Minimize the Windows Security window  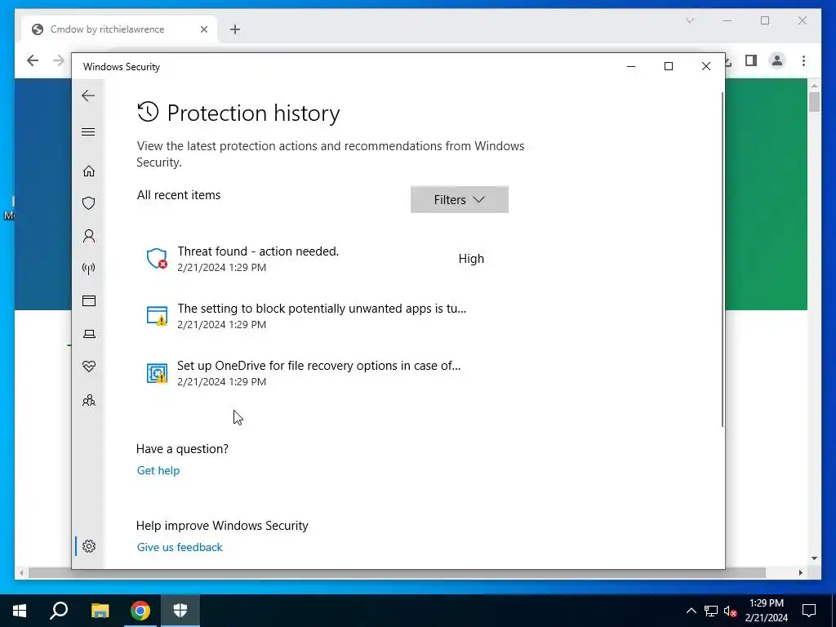[x=631, y=66]
